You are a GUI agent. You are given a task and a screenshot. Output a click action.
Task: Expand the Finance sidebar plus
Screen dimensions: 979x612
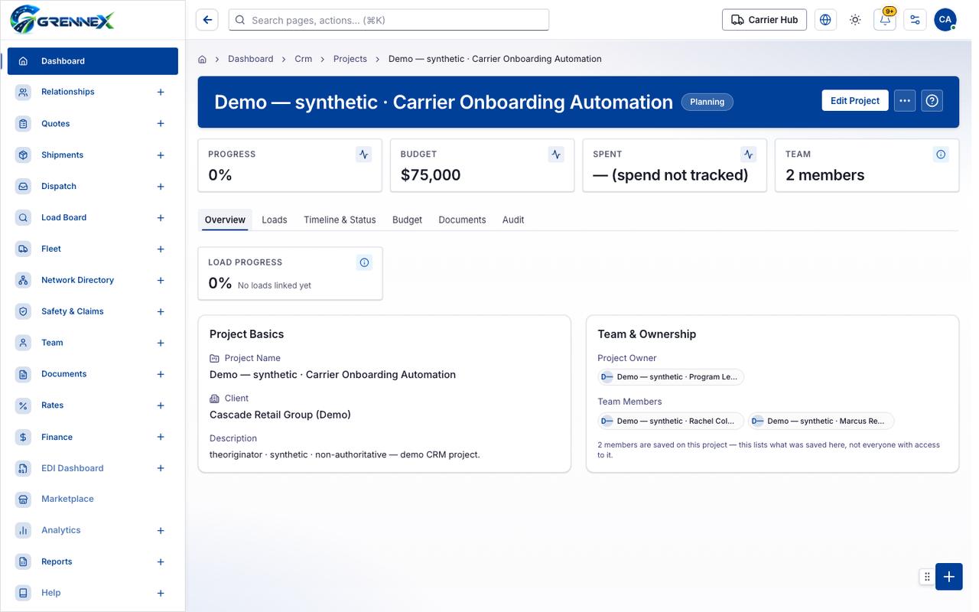click(161, 437)
